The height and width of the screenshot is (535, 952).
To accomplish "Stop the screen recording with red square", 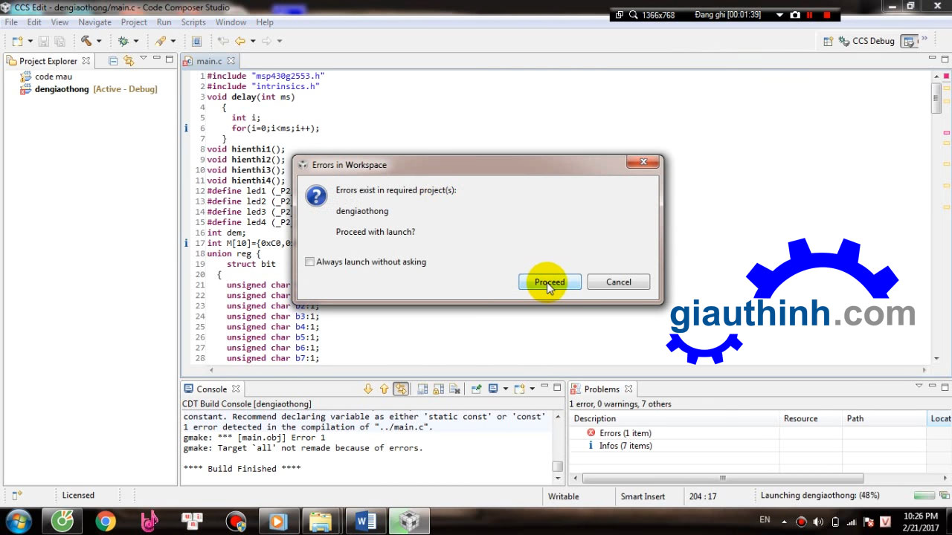I will click(827, 15).
